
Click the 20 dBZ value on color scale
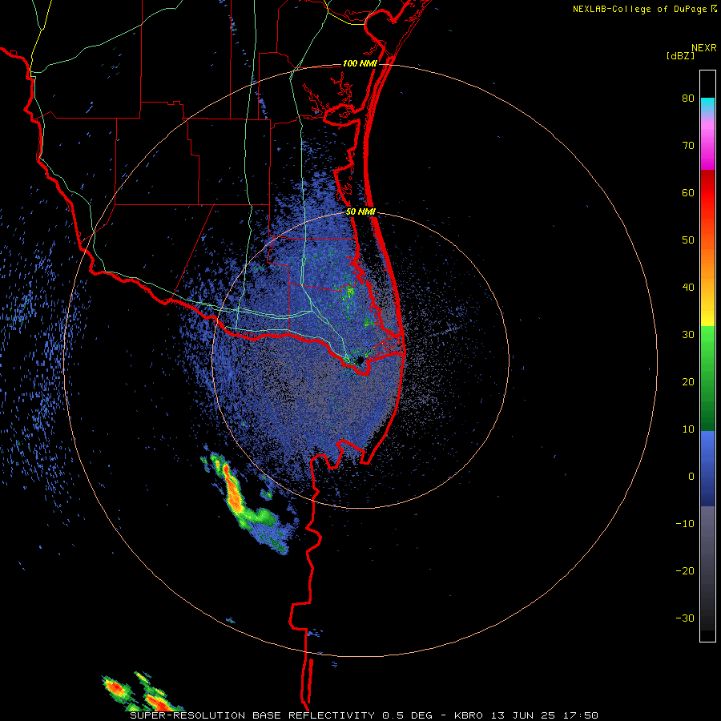point(688,381)
